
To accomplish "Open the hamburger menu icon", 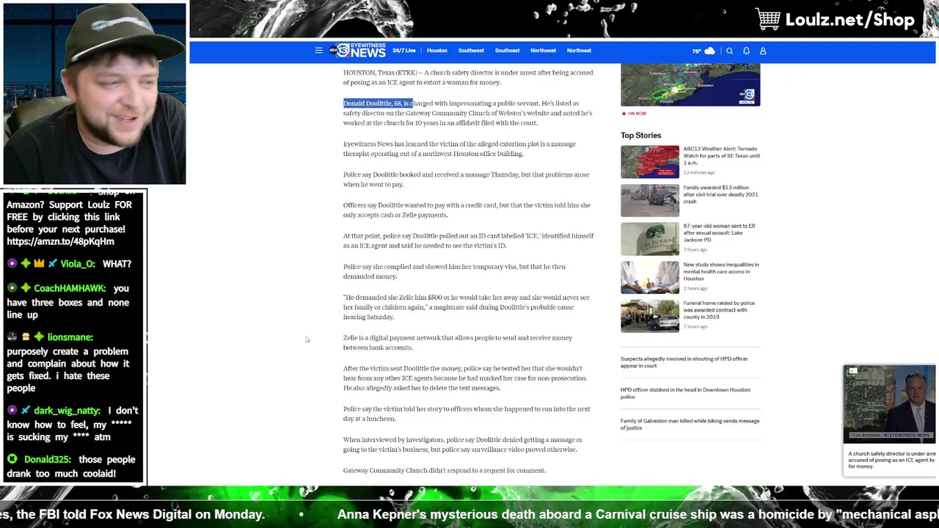I will click(318, 51).
